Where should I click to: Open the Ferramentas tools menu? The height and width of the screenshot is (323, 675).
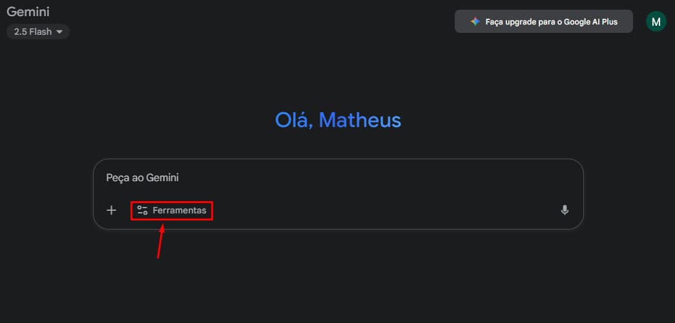[172, 210]
